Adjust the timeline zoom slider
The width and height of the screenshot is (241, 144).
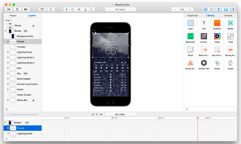(x=23, y=115)
